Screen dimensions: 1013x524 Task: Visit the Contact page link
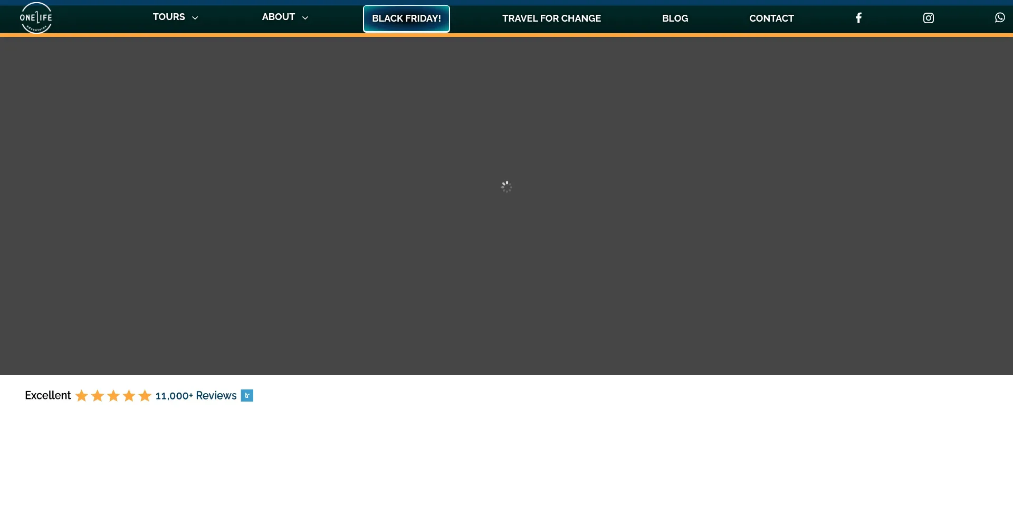point(771,18)
